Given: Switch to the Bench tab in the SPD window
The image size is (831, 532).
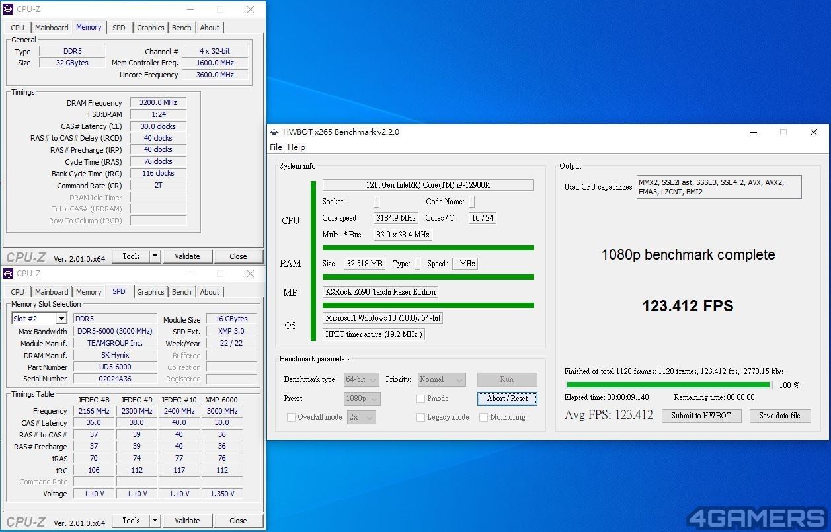Looking at the screenshot, I should pos(182,292).
